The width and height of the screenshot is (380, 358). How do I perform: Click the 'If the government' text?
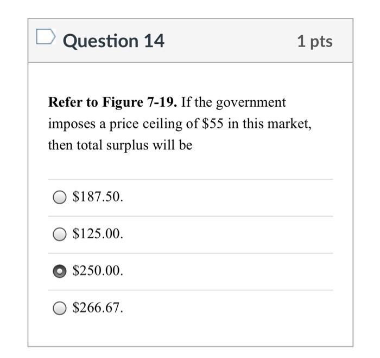point(233,102)
